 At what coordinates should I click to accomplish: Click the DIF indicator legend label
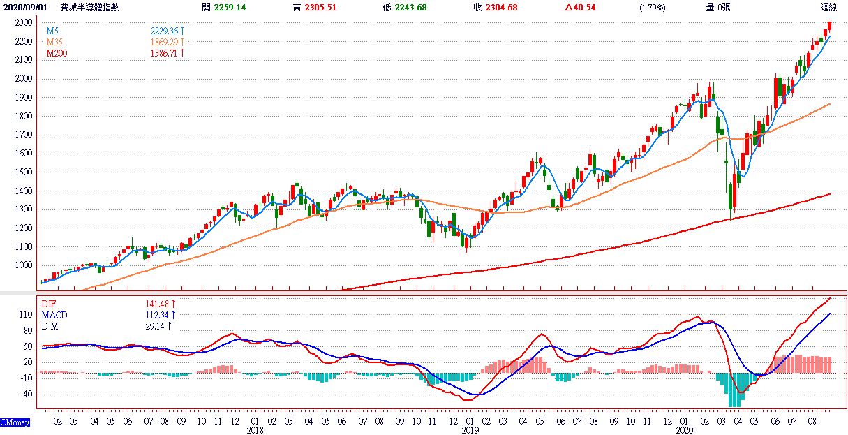click(50, 304)
